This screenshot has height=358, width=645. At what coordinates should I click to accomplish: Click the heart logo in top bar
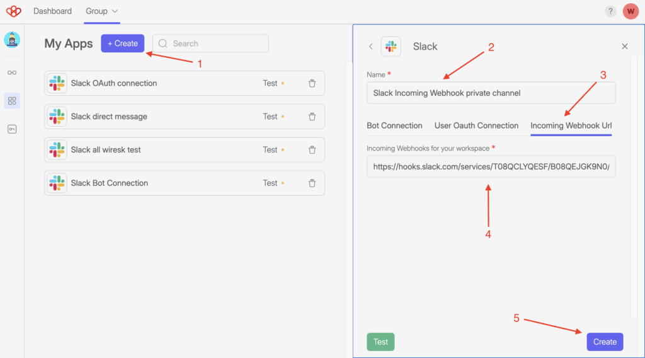click(x=14, y=11)
